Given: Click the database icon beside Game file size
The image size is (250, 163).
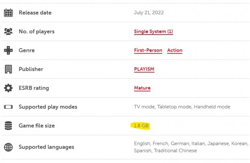Looking at the screenshot, I should 8,126.
